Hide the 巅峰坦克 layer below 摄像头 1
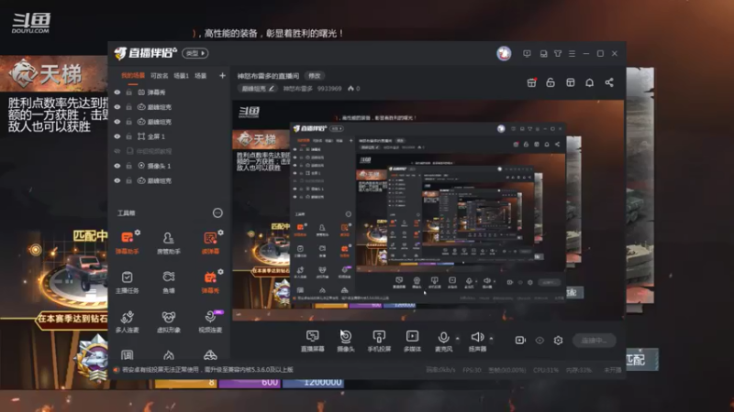The image size is (734, 412). [x=117, y=180]
